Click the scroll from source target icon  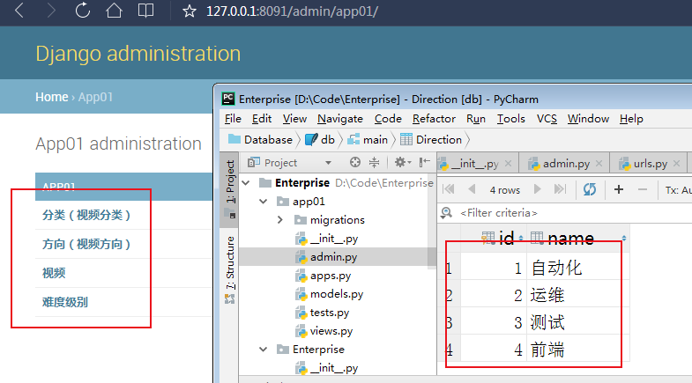coord(355,163)
